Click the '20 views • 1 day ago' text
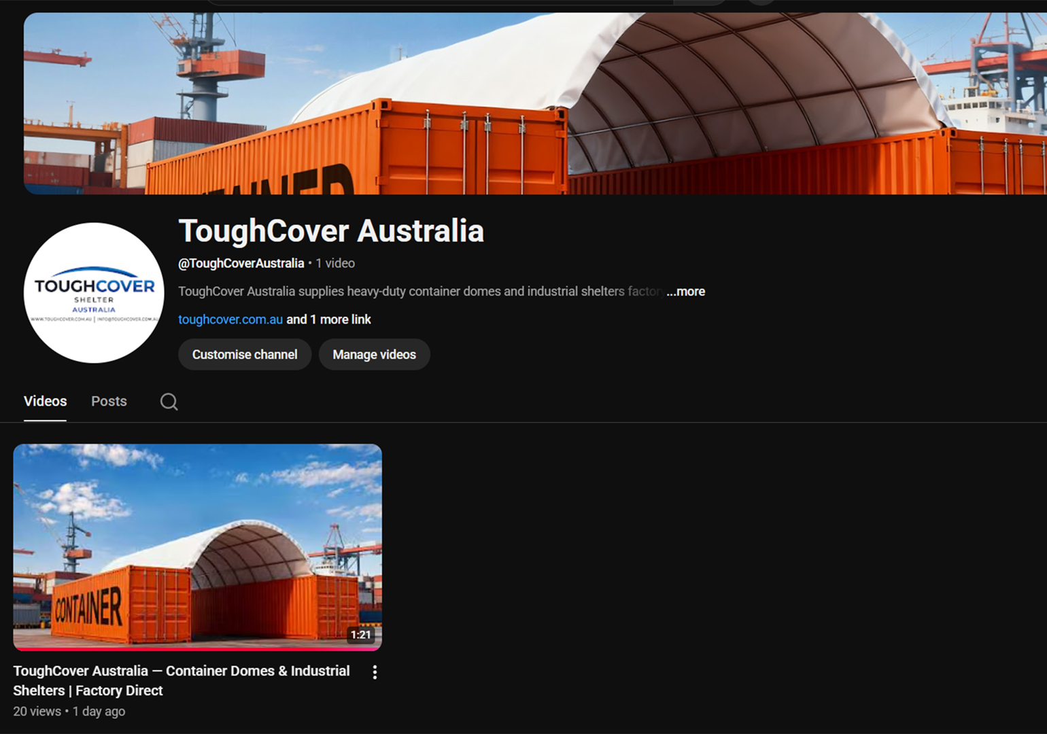This screenshot has width=1047, height=734. 69,712
